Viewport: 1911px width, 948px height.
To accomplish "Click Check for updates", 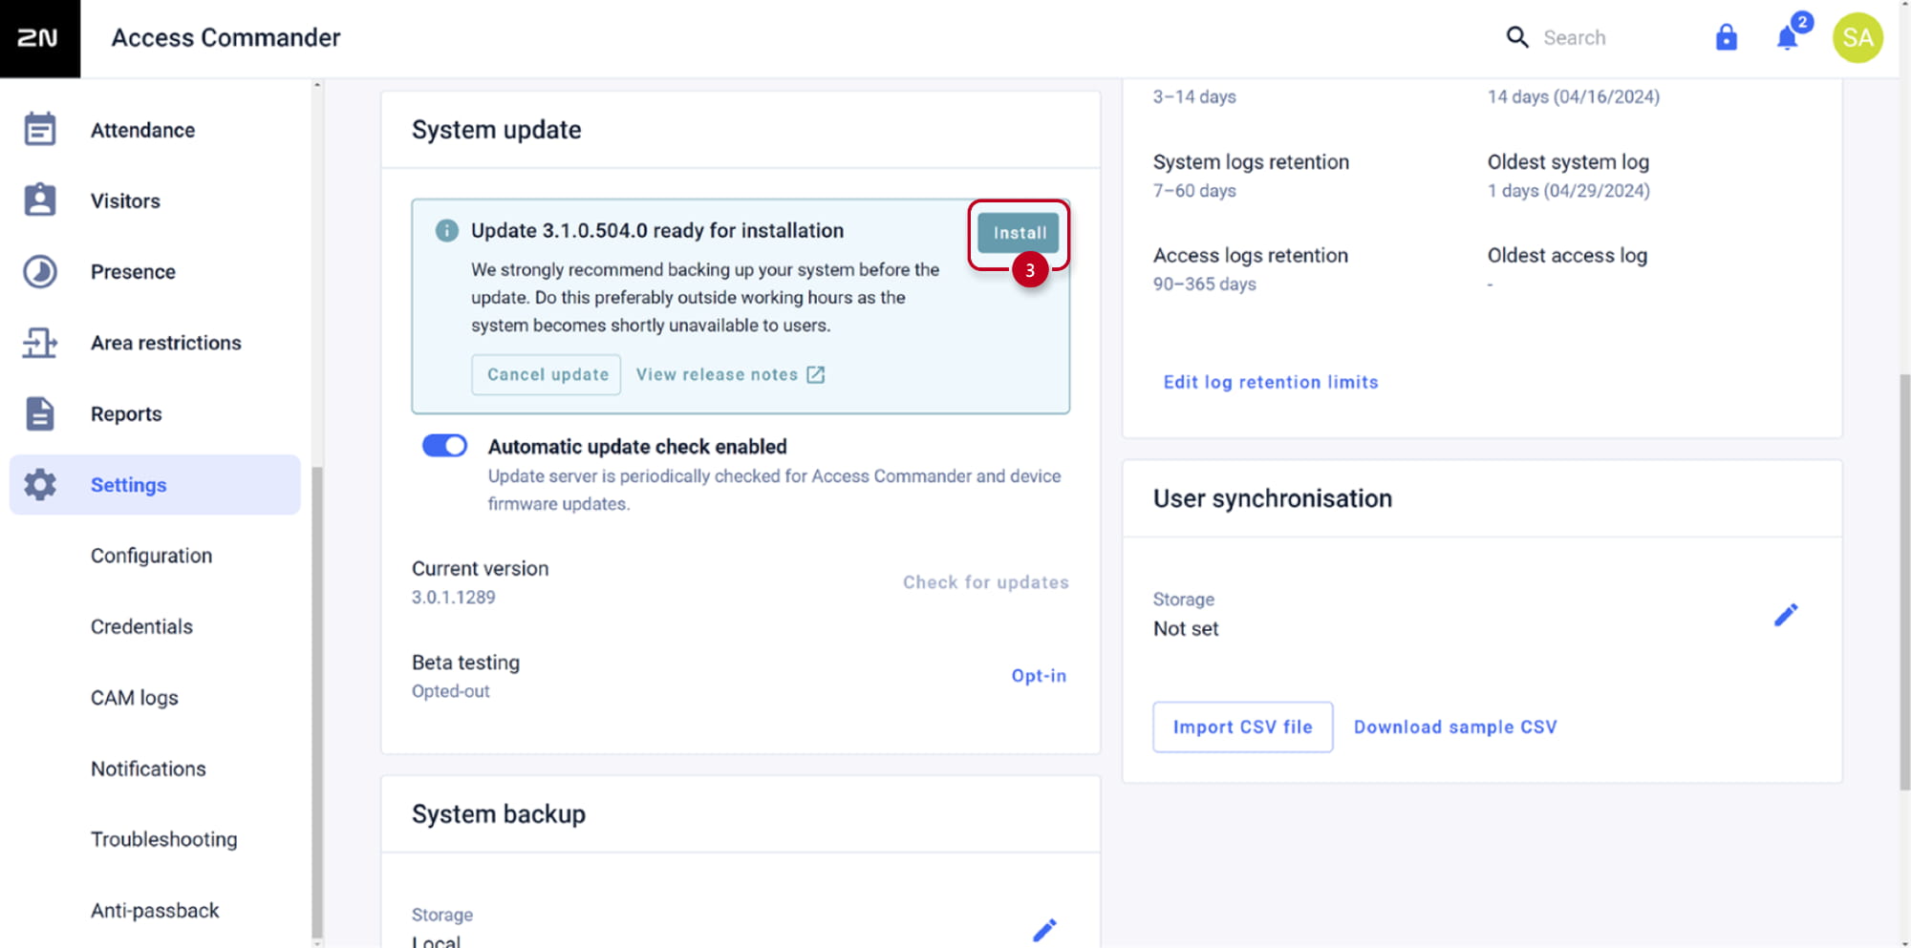I will coord(986,582).
